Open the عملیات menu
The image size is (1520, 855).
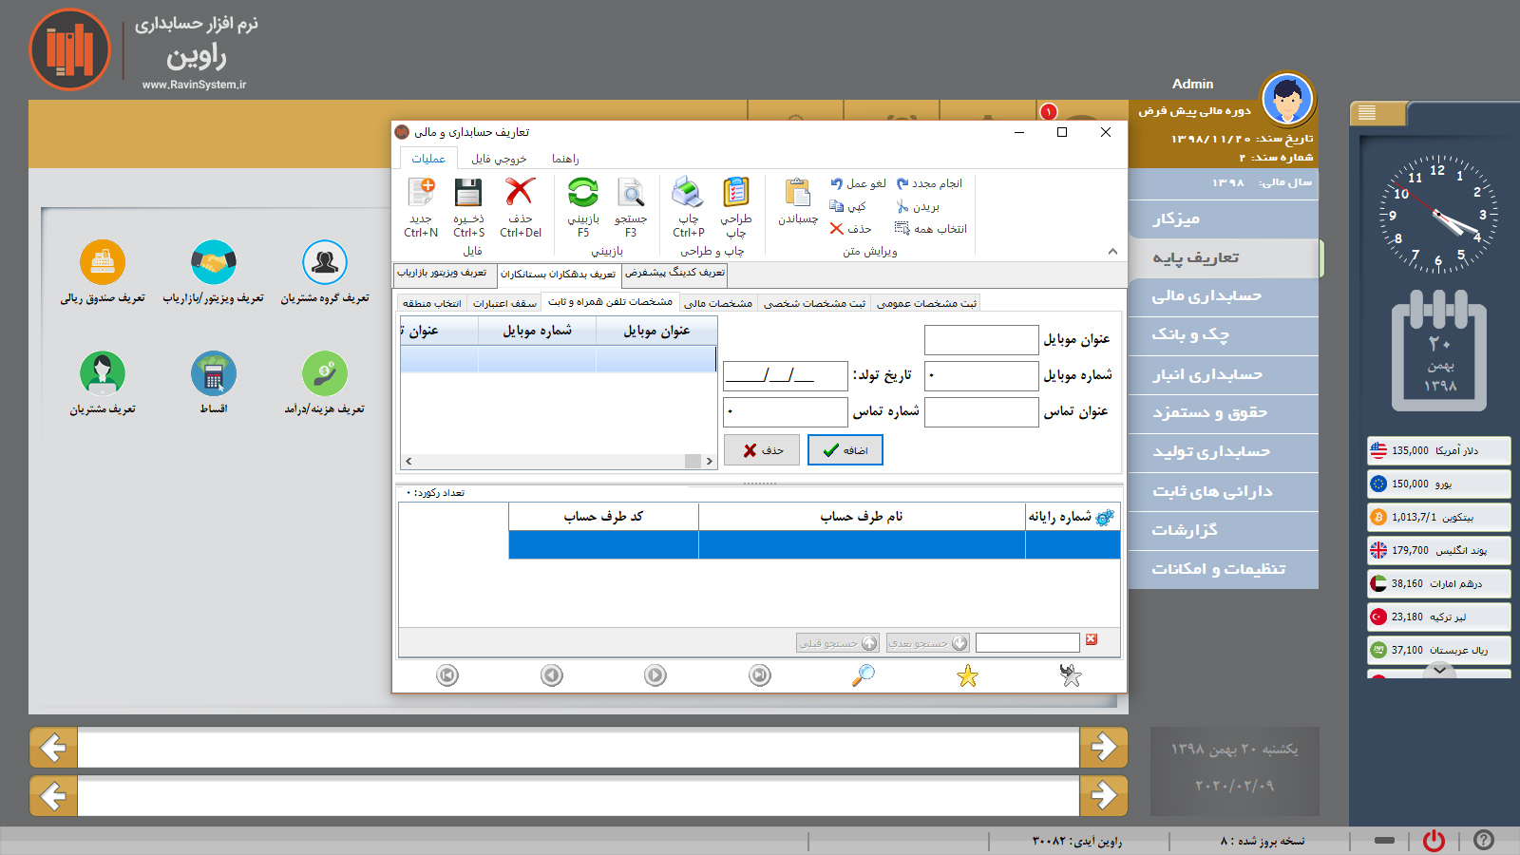point(428,158)
